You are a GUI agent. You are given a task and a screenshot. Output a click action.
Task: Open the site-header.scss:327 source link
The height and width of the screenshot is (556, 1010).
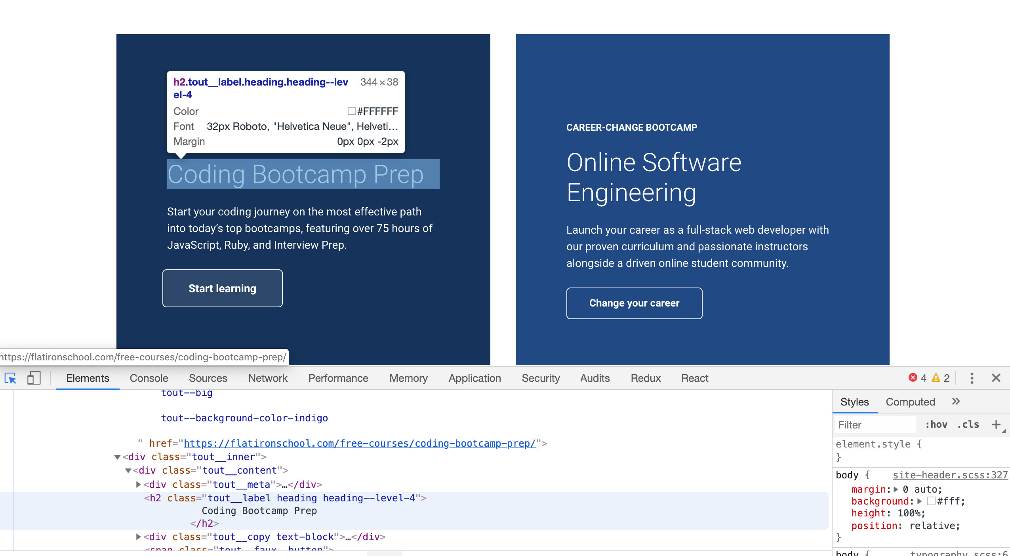[x=950, y=475]
